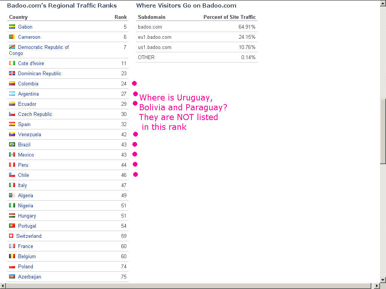Open the Chile country link
This screenshot has height=289, width=386.
[23, 175]
